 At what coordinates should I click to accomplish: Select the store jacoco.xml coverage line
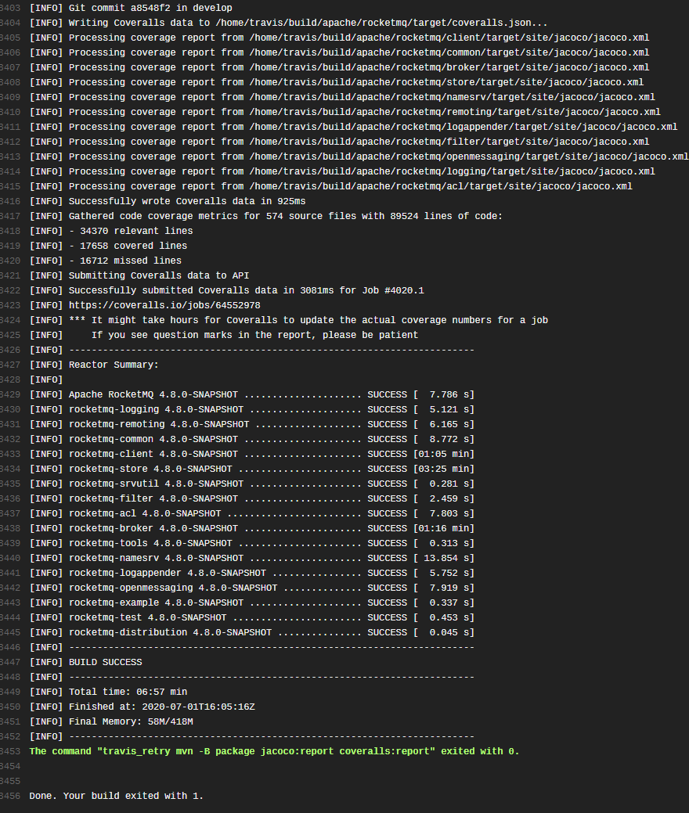337,82
